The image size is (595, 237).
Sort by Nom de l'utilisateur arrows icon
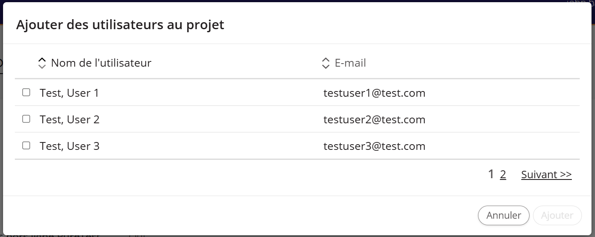click(x=42, y=63)
